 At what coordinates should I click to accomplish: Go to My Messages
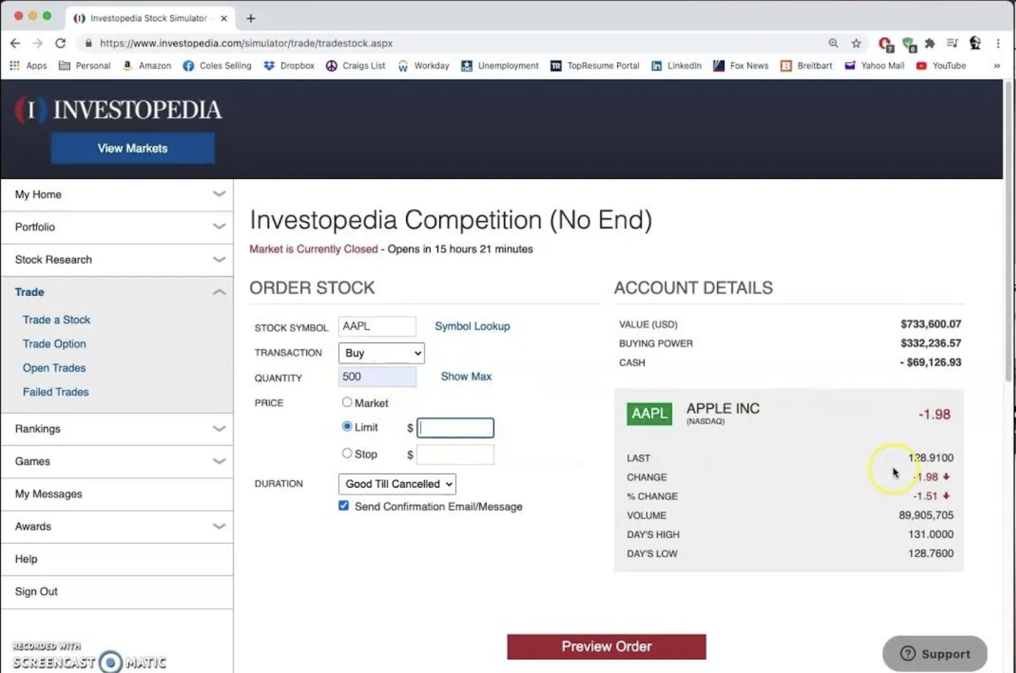(x=117, y=494)
